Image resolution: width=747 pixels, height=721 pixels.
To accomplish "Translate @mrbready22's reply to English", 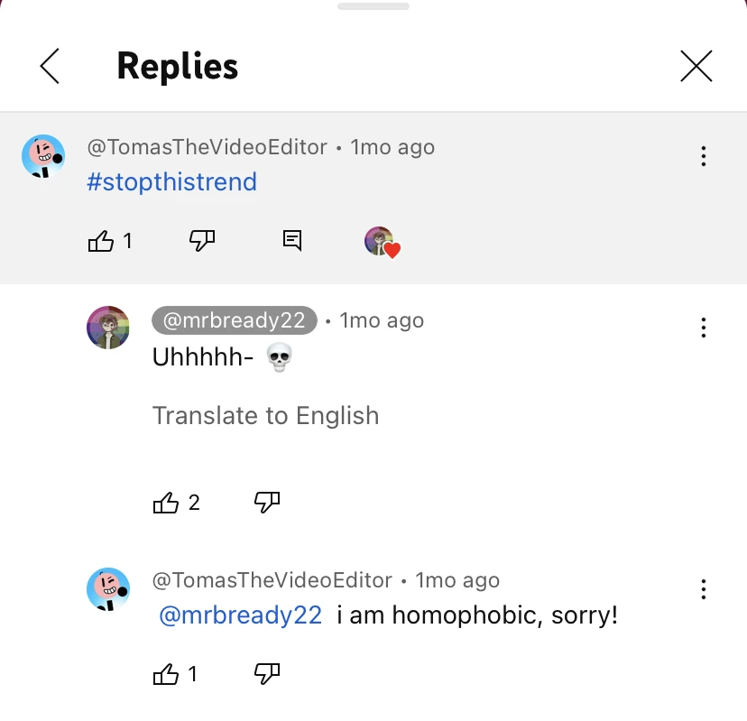I will (x=265, y=415).
